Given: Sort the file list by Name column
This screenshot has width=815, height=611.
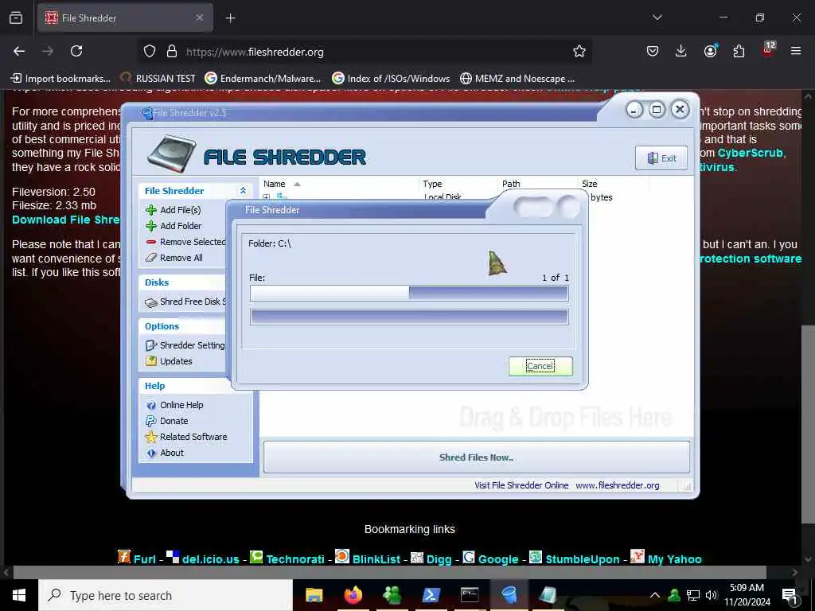Looking at the screenshot, I should [337, 184].
